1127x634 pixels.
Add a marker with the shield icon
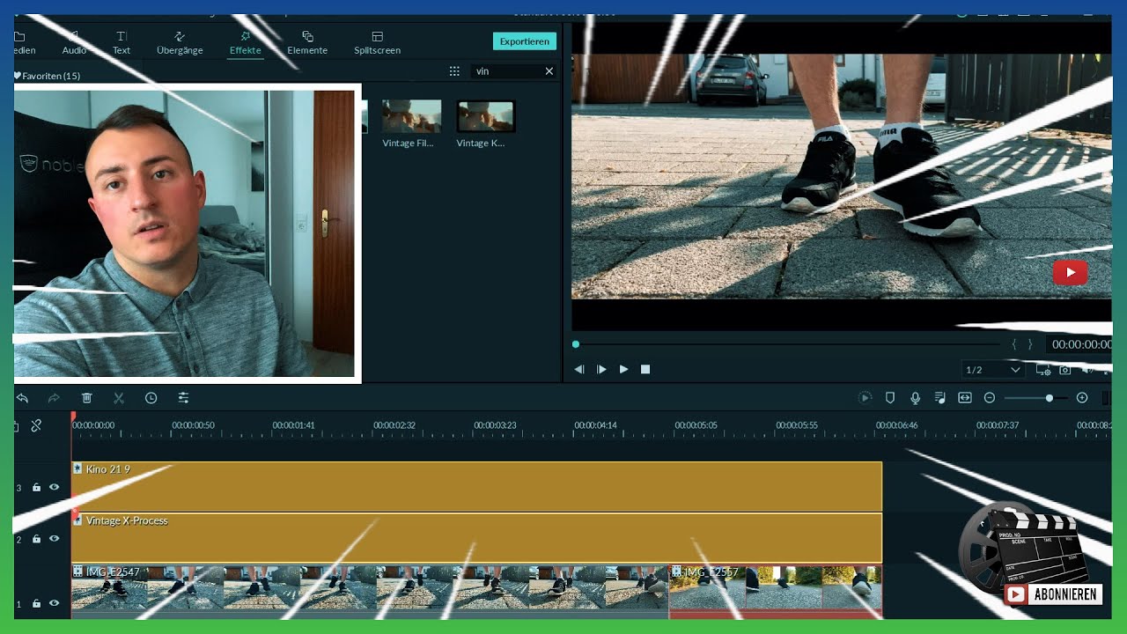(x=890, y=398)
